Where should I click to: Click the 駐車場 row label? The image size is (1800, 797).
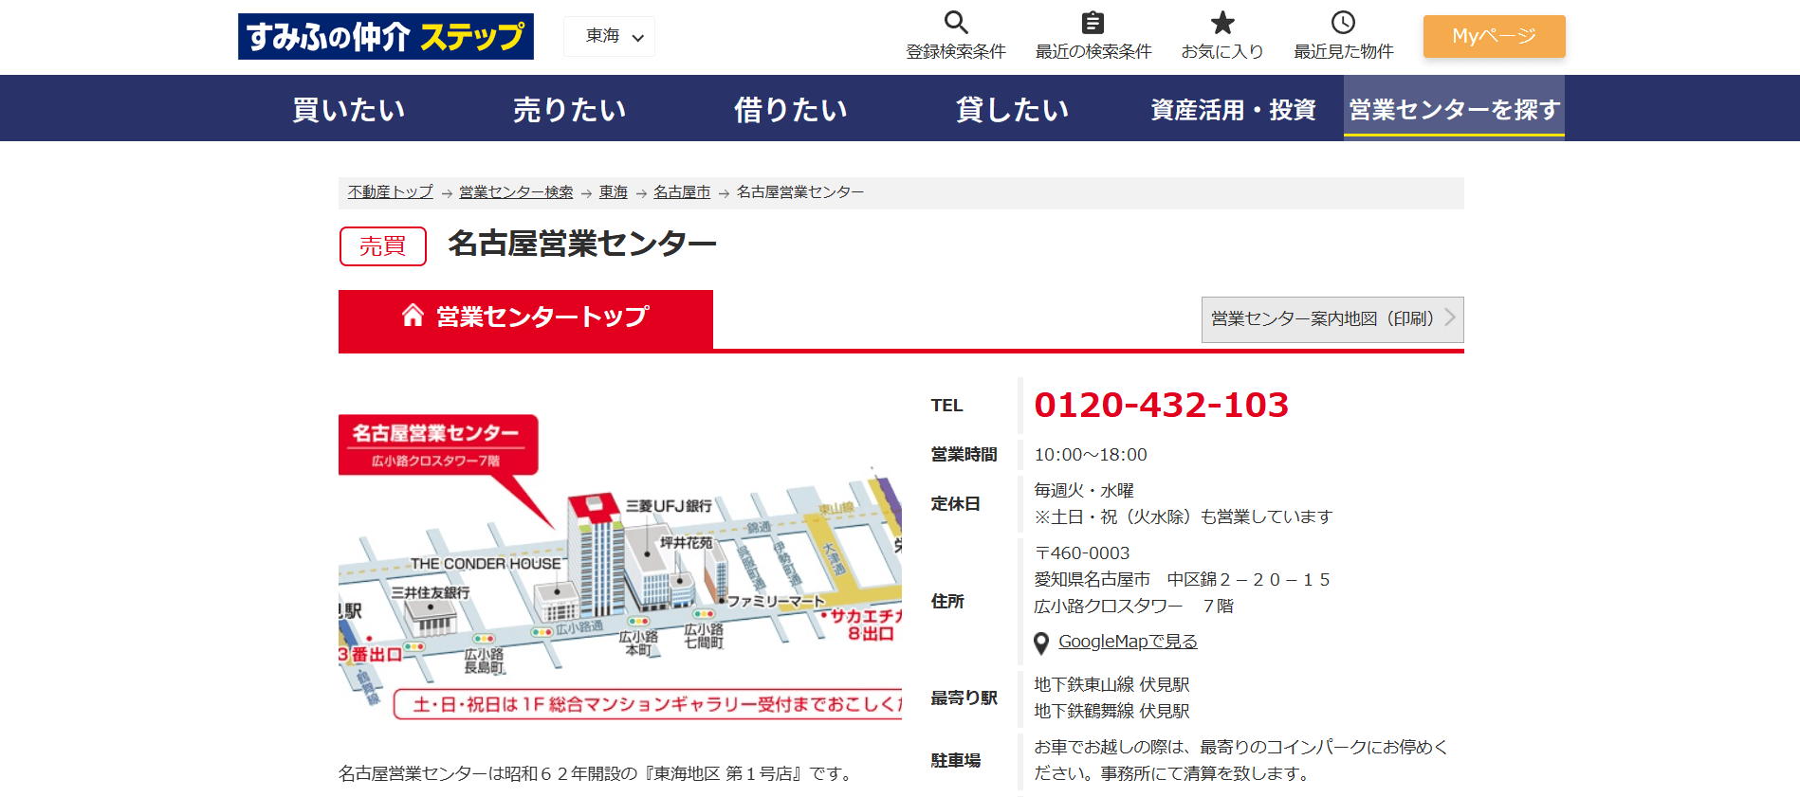[x=956, y=761]
